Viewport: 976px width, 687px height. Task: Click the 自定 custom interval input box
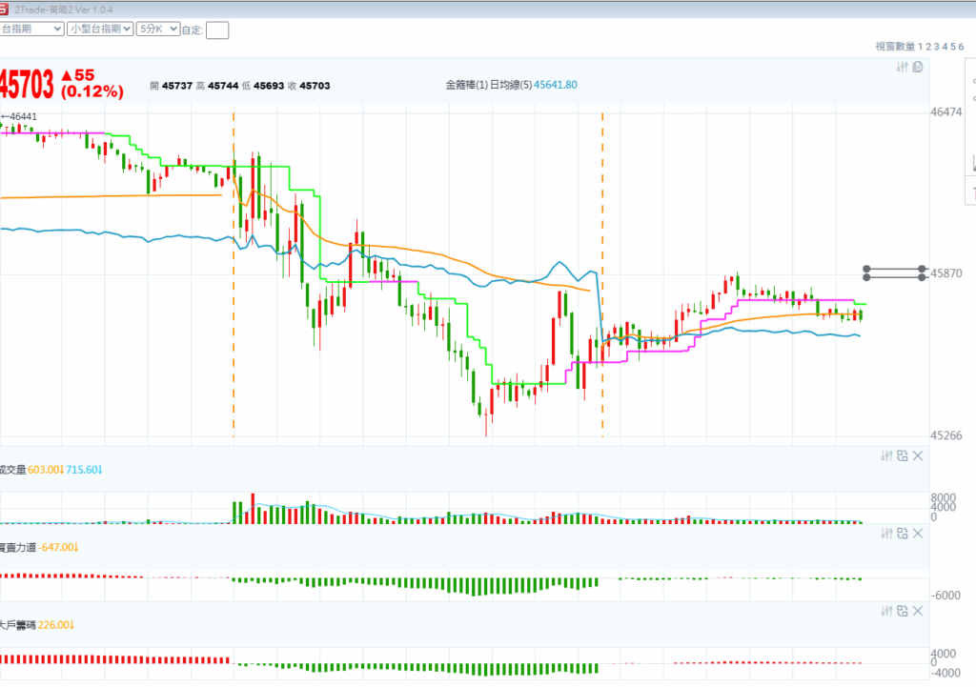tap(217, 30)
